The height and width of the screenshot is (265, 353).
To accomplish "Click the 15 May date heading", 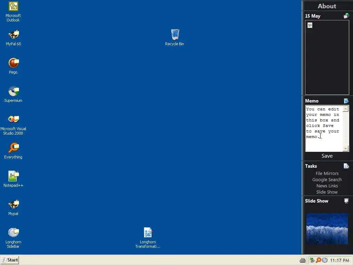I will pos(312,16).
